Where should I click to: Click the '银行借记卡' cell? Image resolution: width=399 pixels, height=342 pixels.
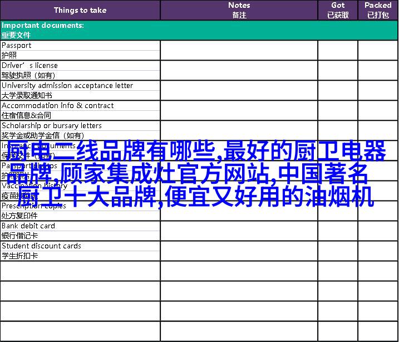click(x=80, y=236)
